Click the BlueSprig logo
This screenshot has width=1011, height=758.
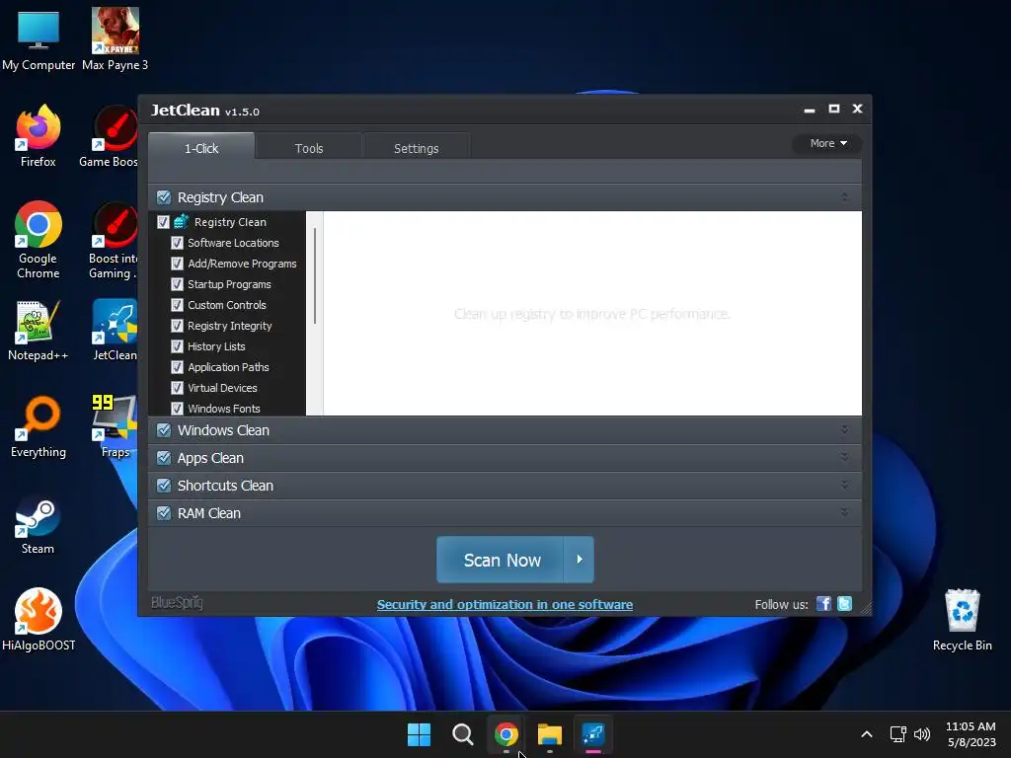177,603
